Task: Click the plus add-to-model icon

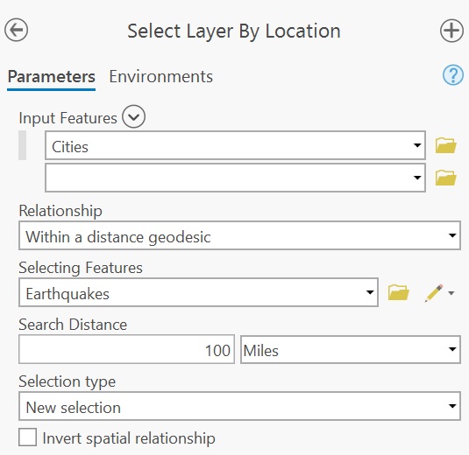Action: tap(451, 31)
